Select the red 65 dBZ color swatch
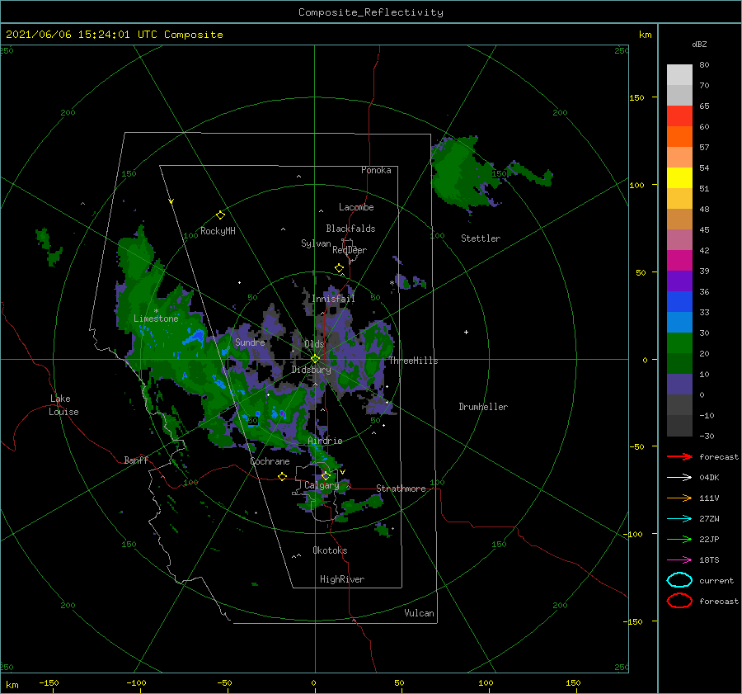742x694 pixels. tap(679, 116)
